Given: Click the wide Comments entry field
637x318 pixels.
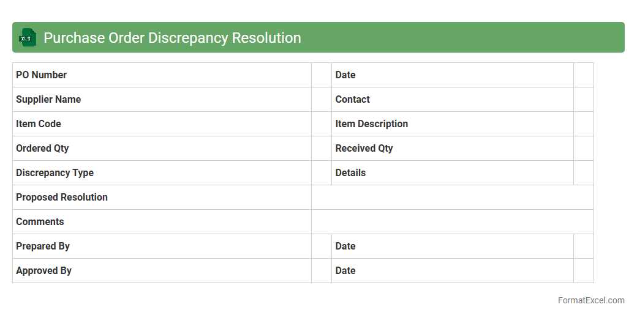Looking at the screenshot, I should 452,222.
